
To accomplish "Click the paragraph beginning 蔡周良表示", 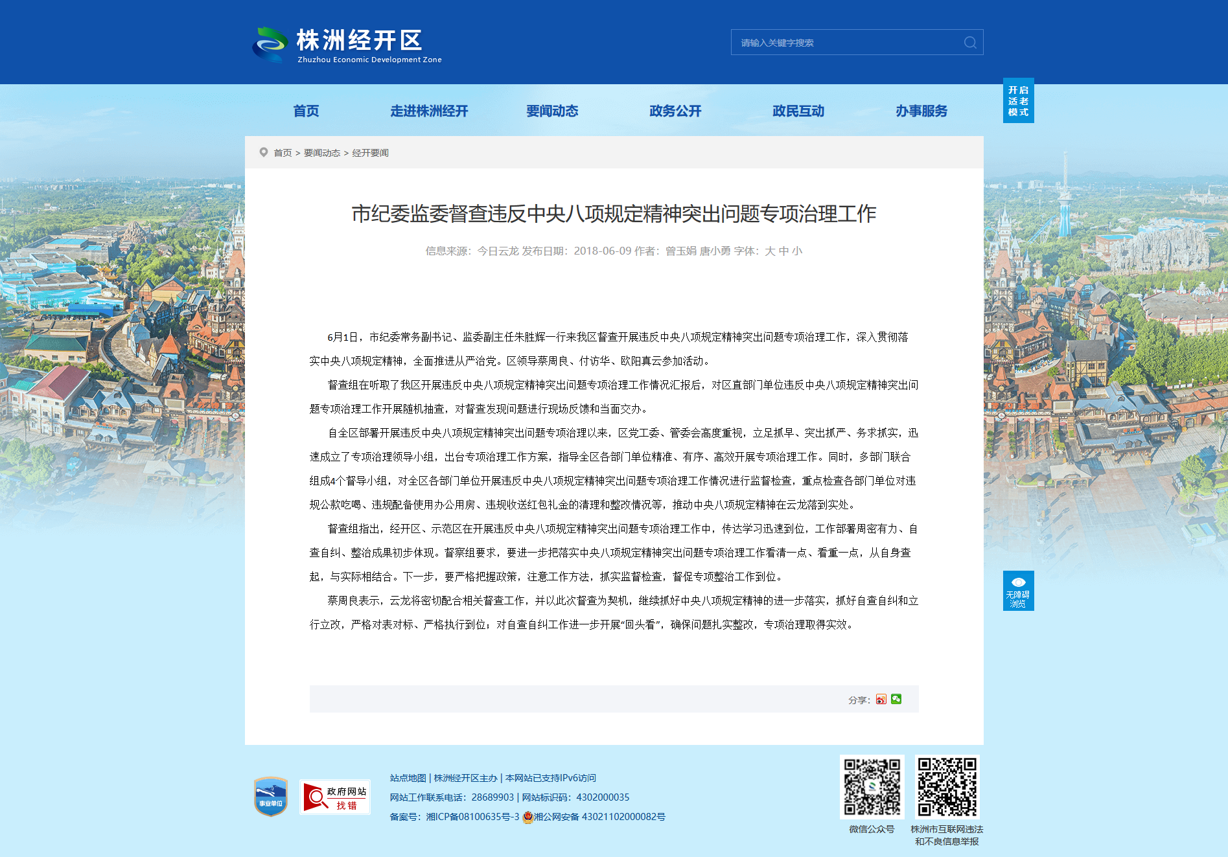I will coord(614,613).
